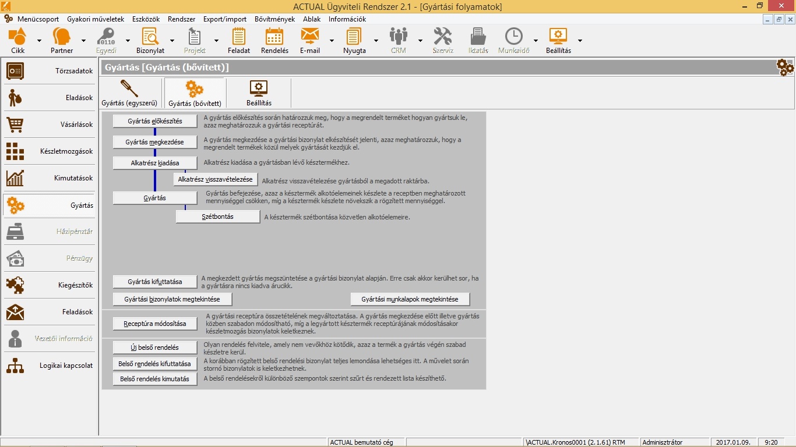Image resolution: width=796 pixels, height=447 pixels.
Task: Open the Export/import menu
Action: click(x=225, y=19)
